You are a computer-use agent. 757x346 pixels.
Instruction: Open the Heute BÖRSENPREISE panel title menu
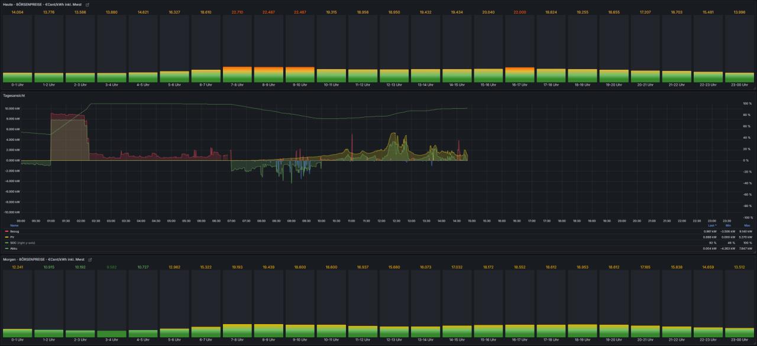pyautogui.click(x=43, y=4)
